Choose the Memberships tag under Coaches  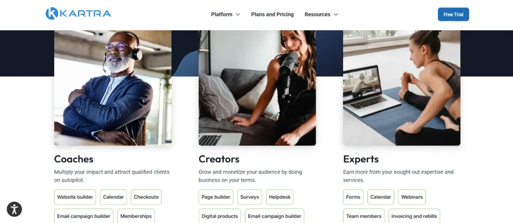(x=136, y=216)
